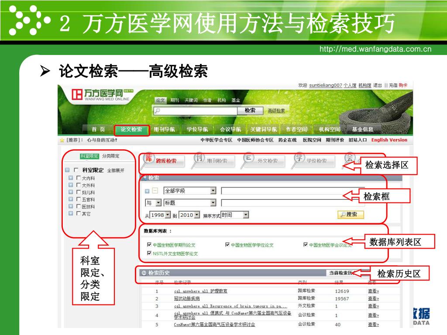This screenshot has height=335, width=447.
Task: Click the star icon beside 推荐
Action: click(62, 140)
